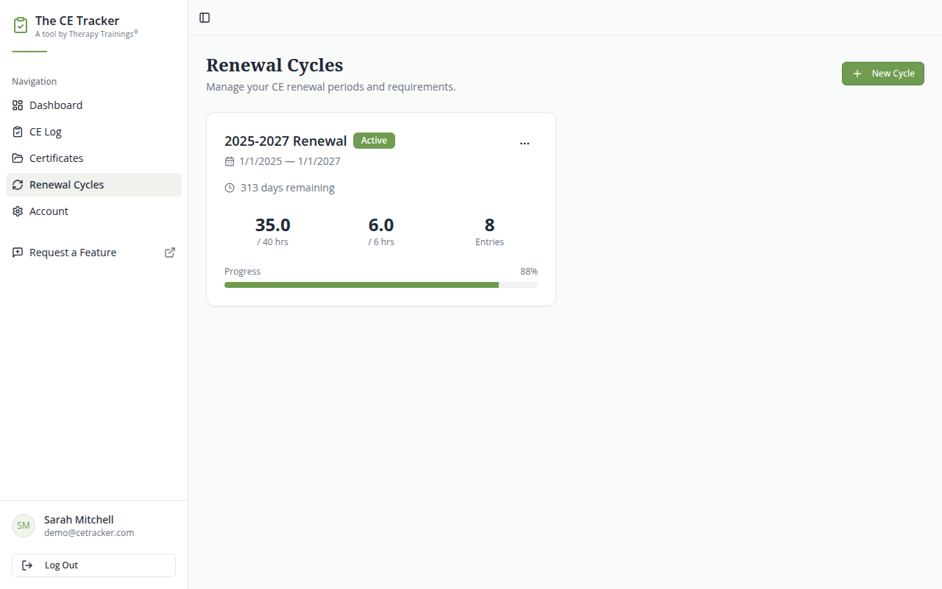The width and height of the screenshot is (942, 589).
Task: Click the Certificates folder icon
Action: point(18,158)
